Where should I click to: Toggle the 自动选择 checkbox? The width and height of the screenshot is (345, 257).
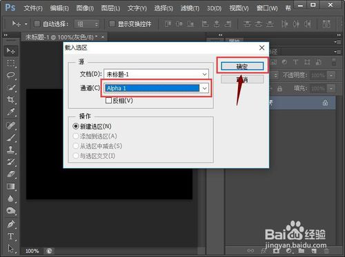pyautogui.click(x=37, y=24)
